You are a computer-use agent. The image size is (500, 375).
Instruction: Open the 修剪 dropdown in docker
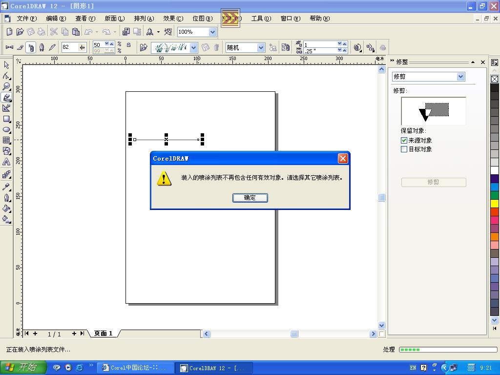[x=460, y=77]
